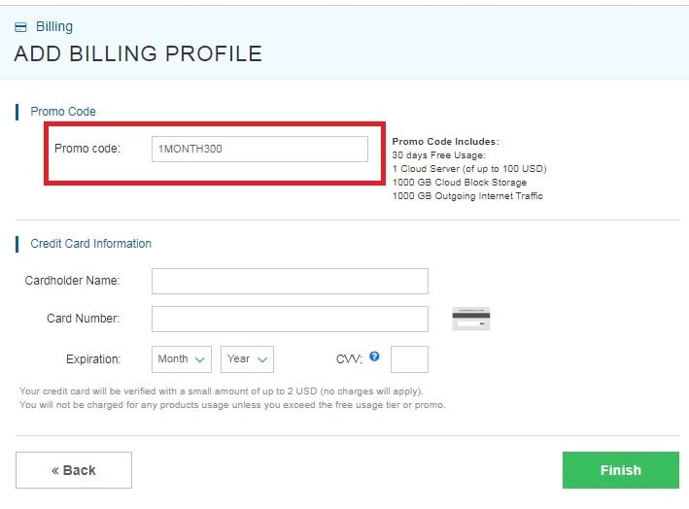
Task: Click the Expiration label
Action: click(x=93, y=359)
